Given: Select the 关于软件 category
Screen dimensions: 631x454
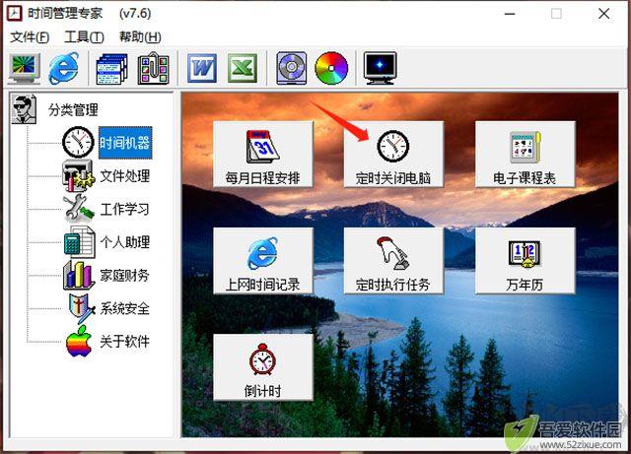Looking at the screenshot, I should coord(125,342).
